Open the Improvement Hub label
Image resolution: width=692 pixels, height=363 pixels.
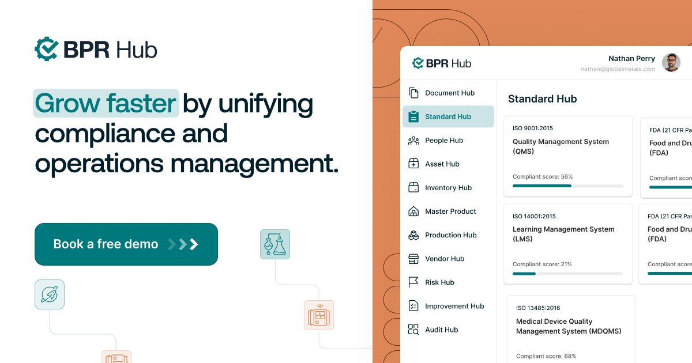[454, 306]
